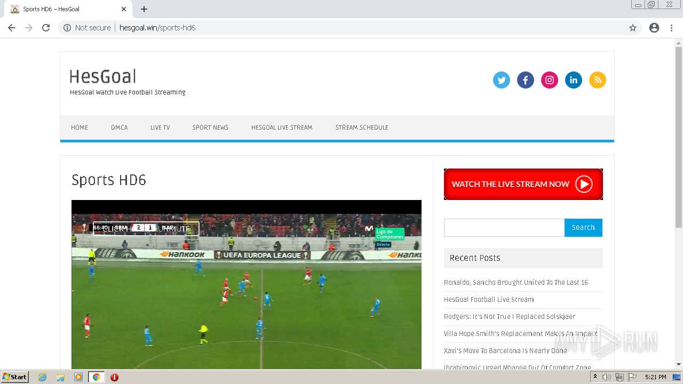This screenshot has height=384, width=683.
Task: Click the scrollbar up arrow
Action: [679, 42]
